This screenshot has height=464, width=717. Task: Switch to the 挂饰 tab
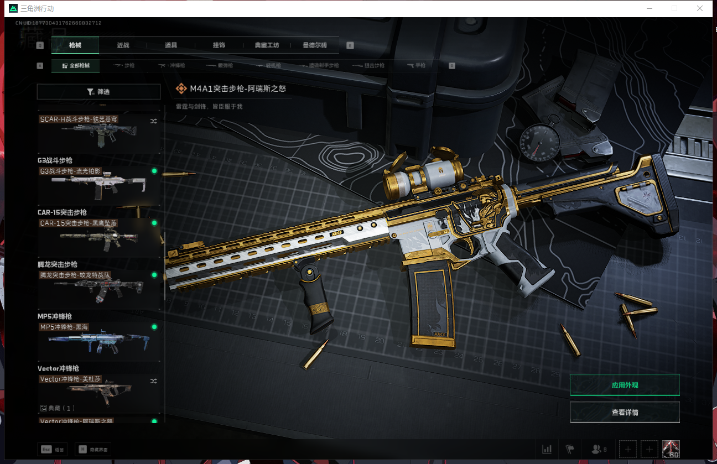click(219, 45)
